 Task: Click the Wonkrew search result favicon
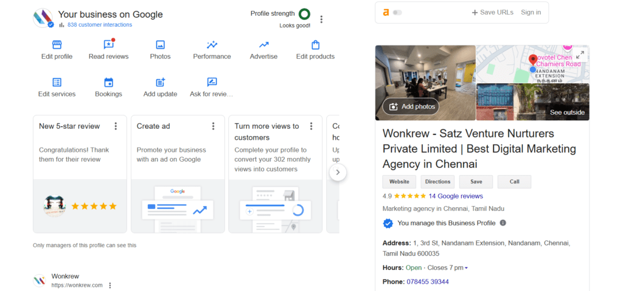[40, 281]
